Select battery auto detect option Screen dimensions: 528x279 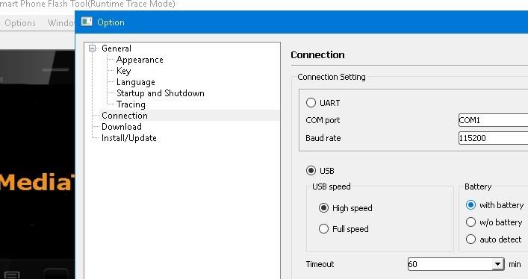click(x=470, y=239)
